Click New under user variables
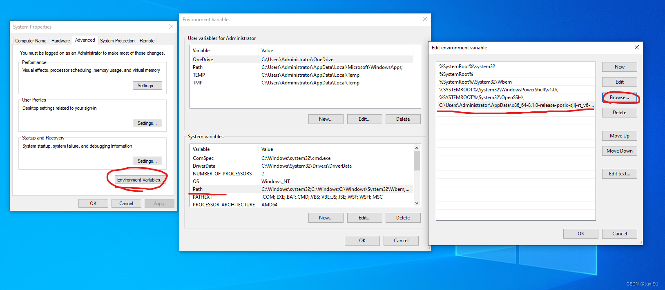The height and width of the screenshot is (290, 665). 326,119
